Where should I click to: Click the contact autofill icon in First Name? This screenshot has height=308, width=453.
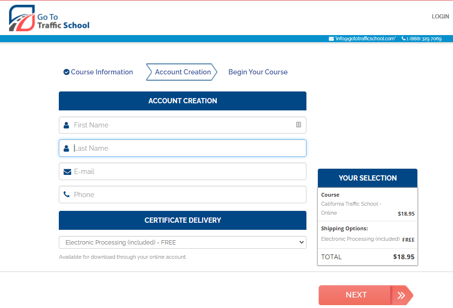[x=298, y=125]
